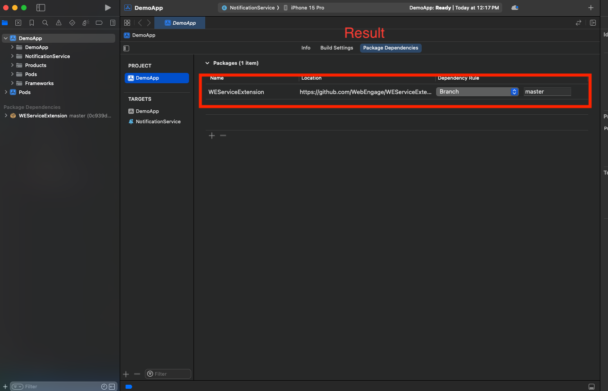Open the Issue navigator warning icon
Screen dimensions: 608x391
59,22
